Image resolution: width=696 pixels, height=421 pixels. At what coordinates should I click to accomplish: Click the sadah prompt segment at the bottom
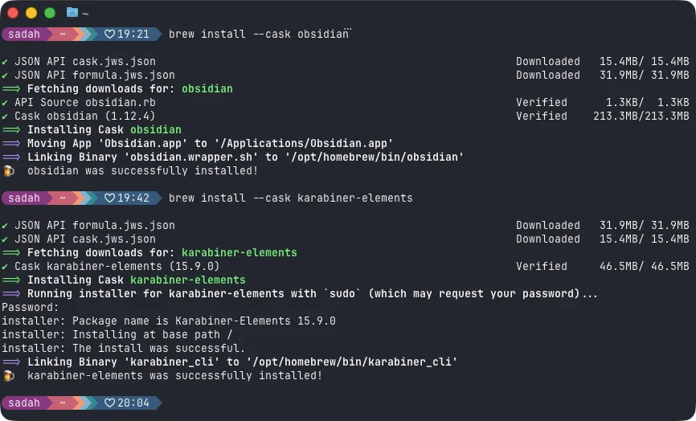coord(24,403)
